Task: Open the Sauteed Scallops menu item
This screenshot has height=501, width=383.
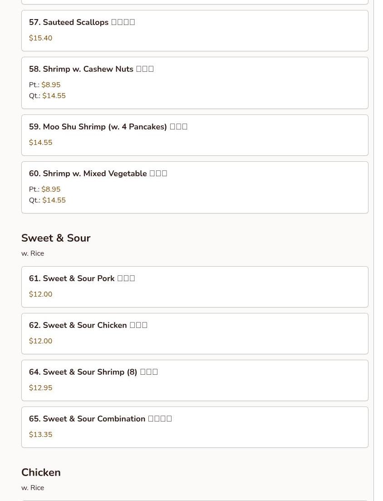Action: click(x=82, y=22)
